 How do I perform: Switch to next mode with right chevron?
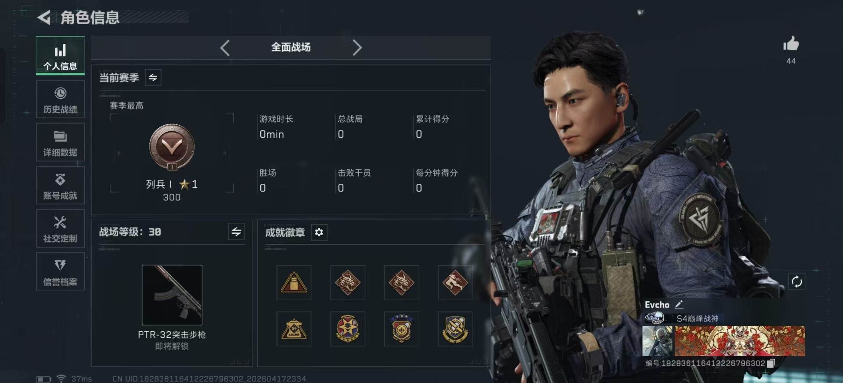pyautogui.click(x=357, y=47)
